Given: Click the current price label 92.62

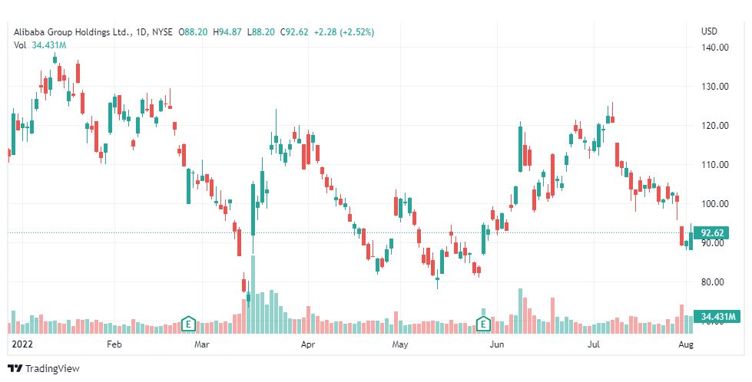Looking at the screenshot, I should coord(712,233).
